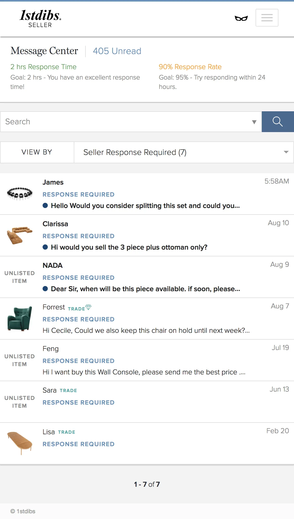Click the TRADE badge next to Lisa

tap(66, 432)
